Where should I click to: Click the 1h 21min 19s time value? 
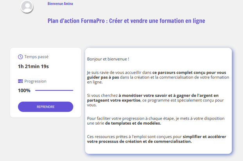click(x=33, y=66)
